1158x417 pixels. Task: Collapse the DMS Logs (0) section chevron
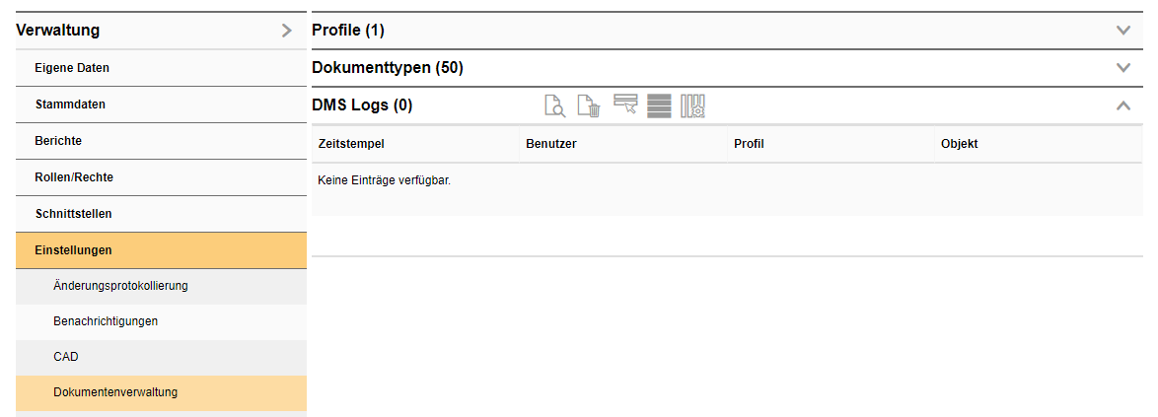(1123, 105)
